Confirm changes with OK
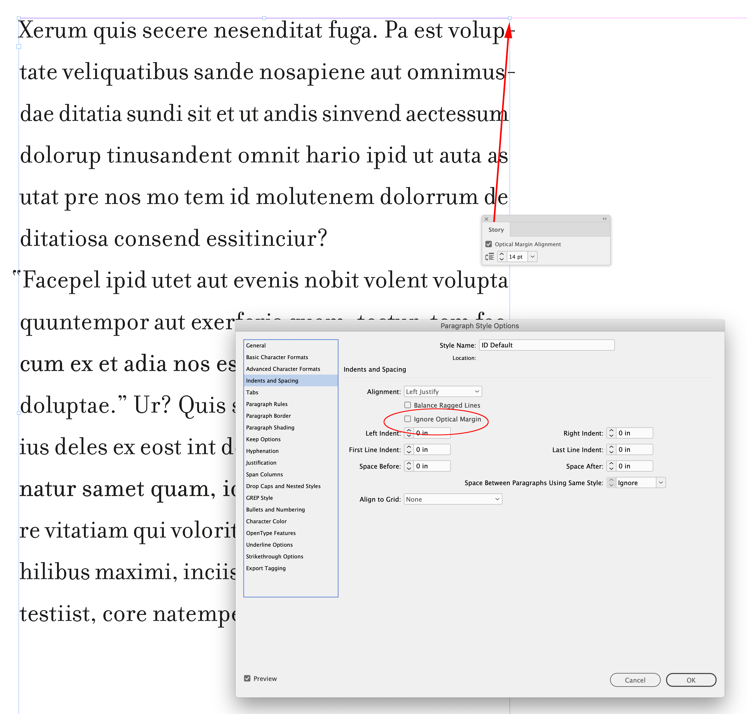This screenshot has height=714, width=747. [691, 680]
